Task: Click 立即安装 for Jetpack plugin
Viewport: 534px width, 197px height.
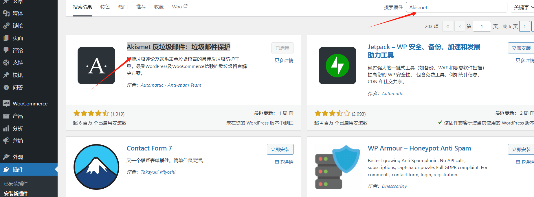Action: (x=521, y=48)
